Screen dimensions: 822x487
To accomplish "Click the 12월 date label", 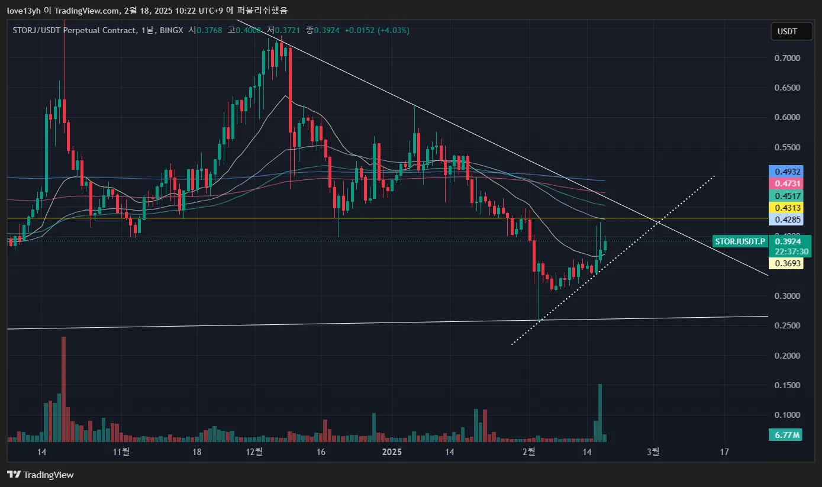I will pyautogui.click(x=254, y=452).
